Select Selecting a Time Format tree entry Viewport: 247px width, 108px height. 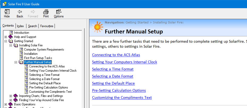[x=44, y=75]
